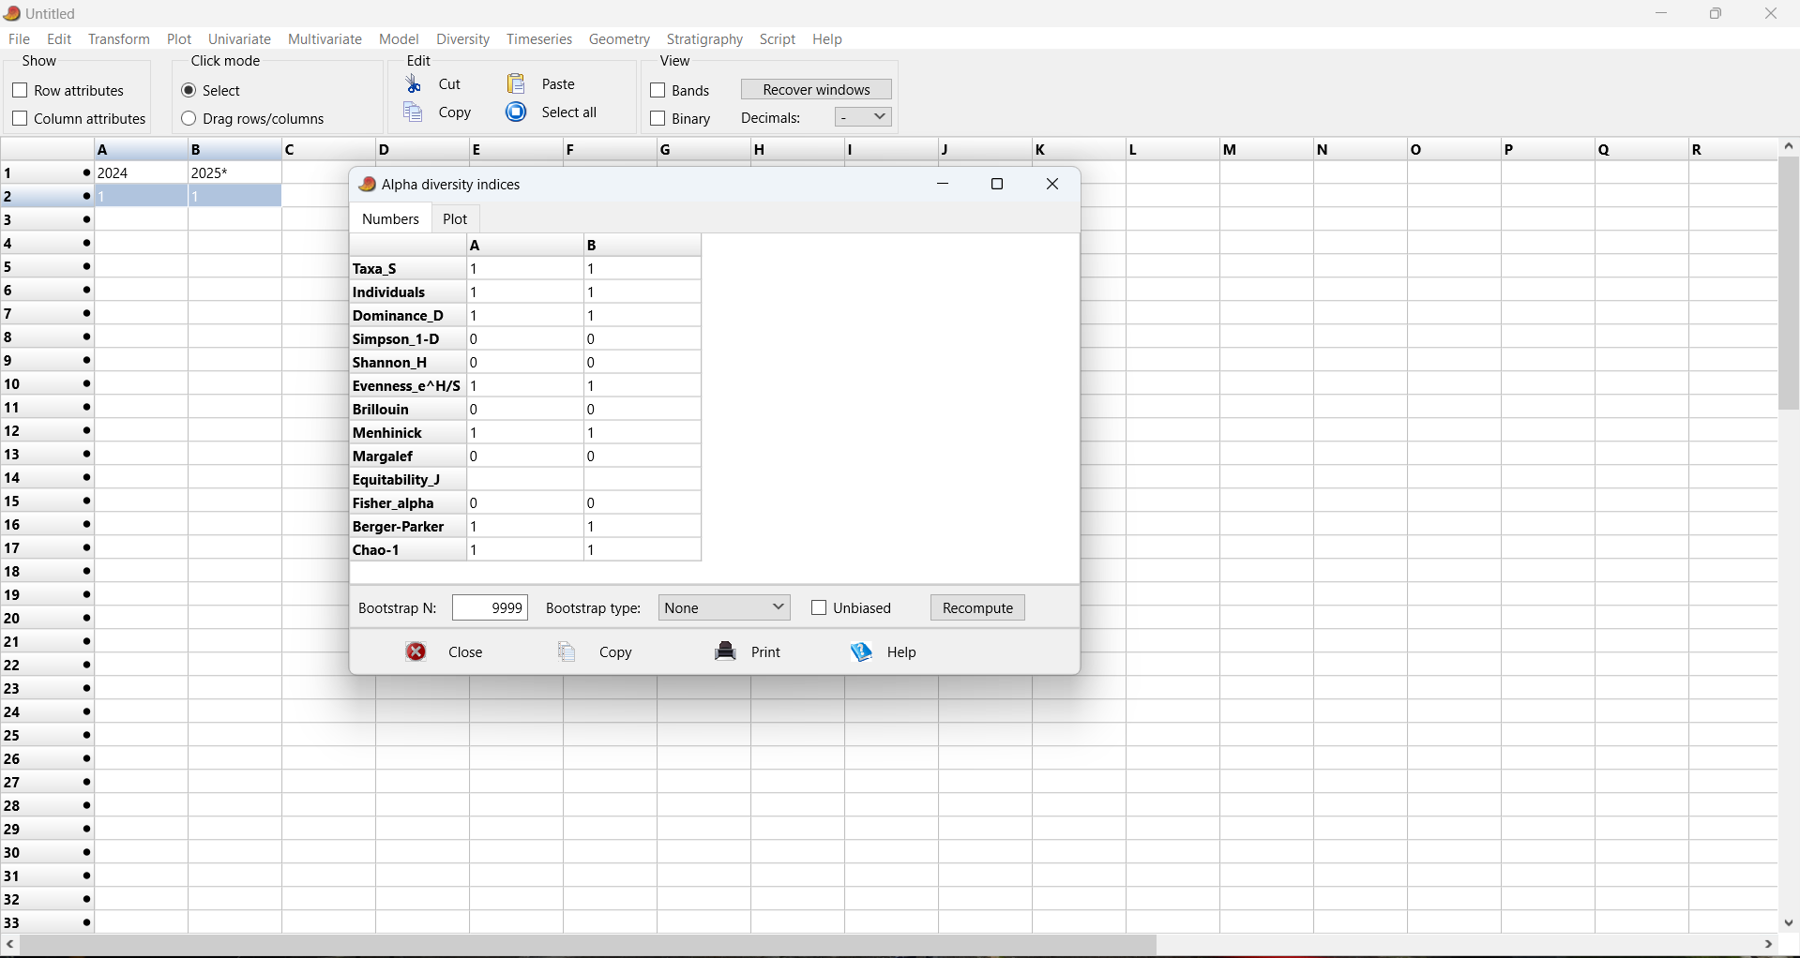Open the Stratigraphy menu
The image size is (1800, 958).
(x=704, y=39)
